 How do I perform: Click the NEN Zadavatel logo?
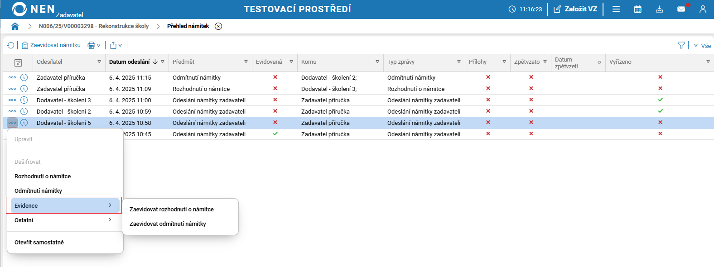pos(48,9)
